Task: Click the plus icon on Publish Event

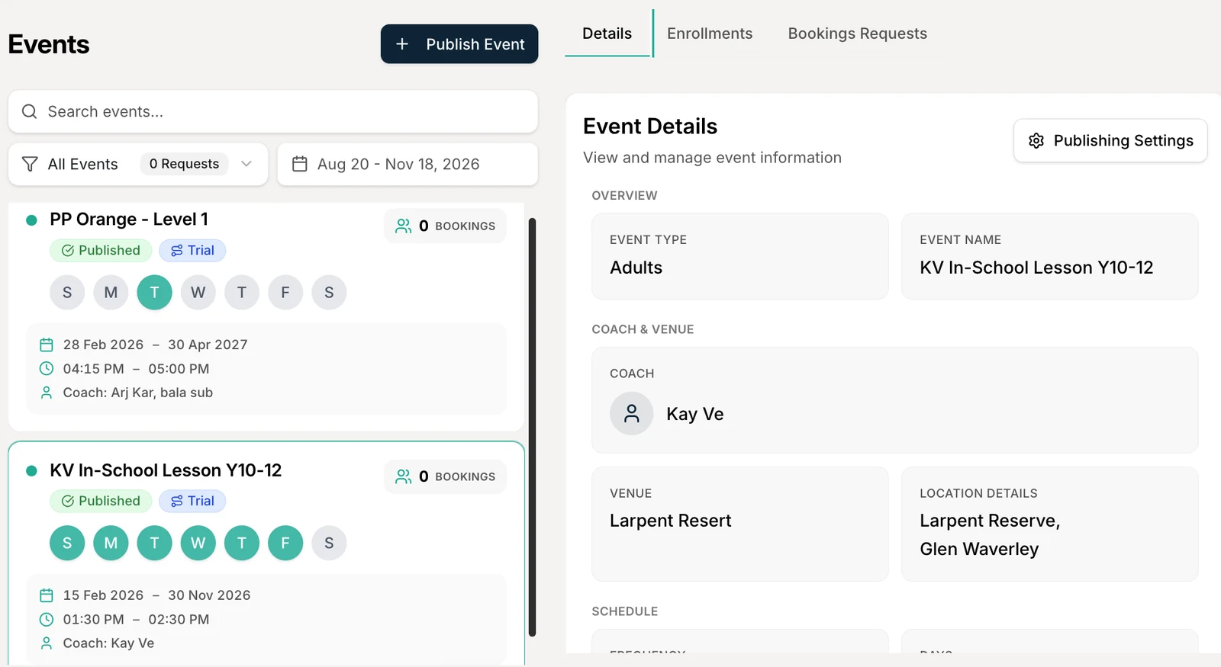Action: (x=402, y=44)
